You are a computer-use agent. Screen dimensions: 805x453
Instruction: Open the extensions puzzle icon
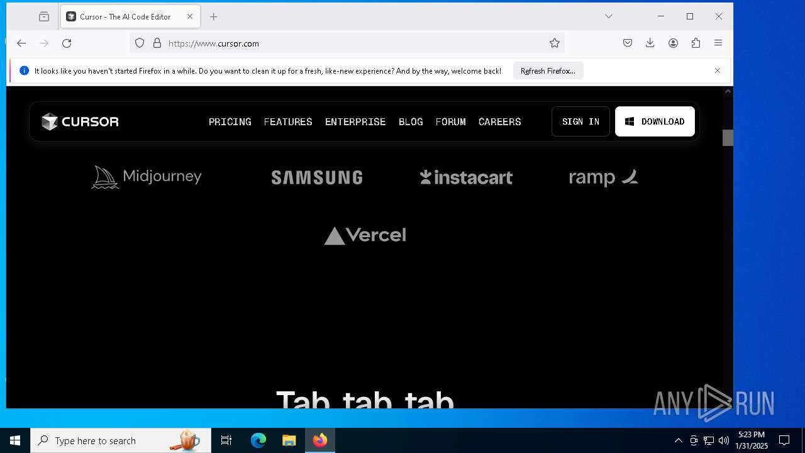pyautogui.click(x=696, y=43)
